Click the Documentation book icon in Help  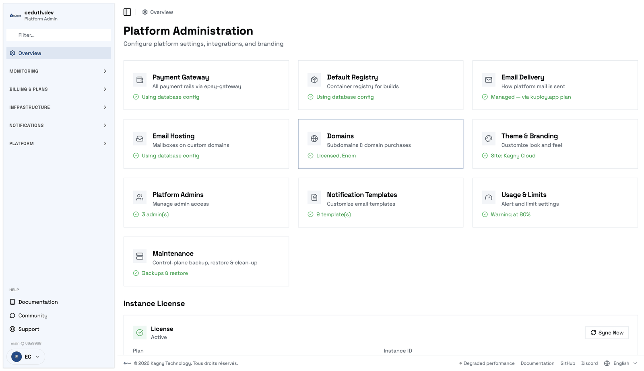click(12, 302)
